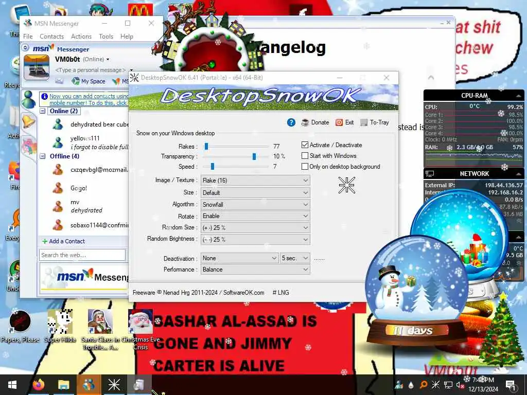Open the Random Size dropdown

pos(255,228)
